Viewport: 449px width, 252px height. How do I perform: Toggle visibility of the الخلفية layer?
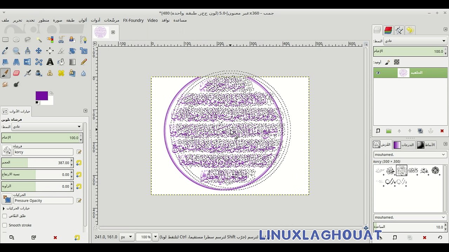[378, 73]
